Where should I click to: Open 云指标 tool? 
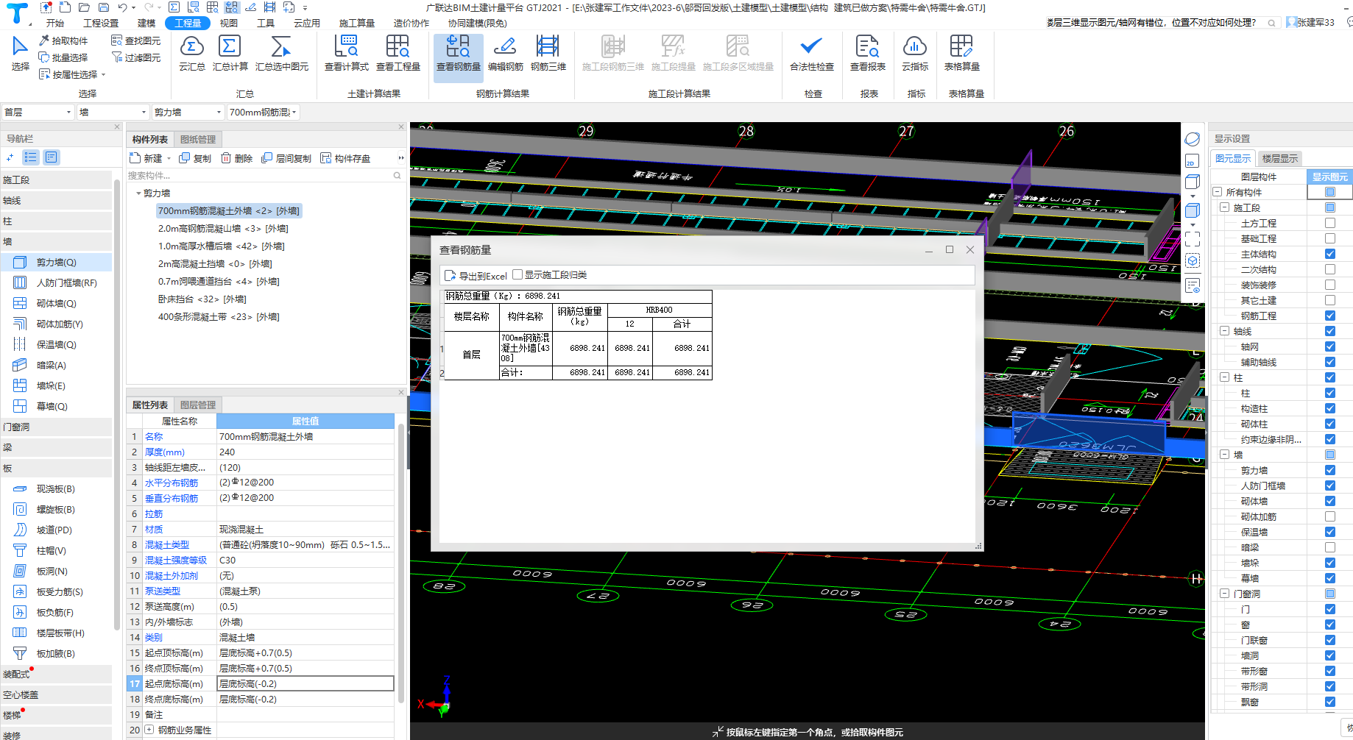914,53
